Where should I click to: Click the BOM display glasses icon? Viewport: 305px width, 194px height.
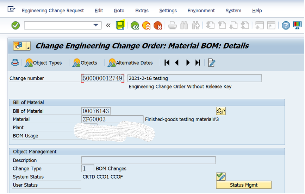pyautogui.click(x=221, y=111)
